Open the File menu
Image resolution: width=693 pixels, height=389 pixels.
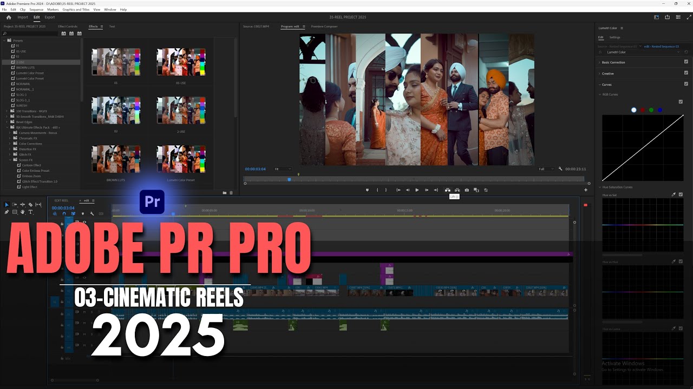4,10
